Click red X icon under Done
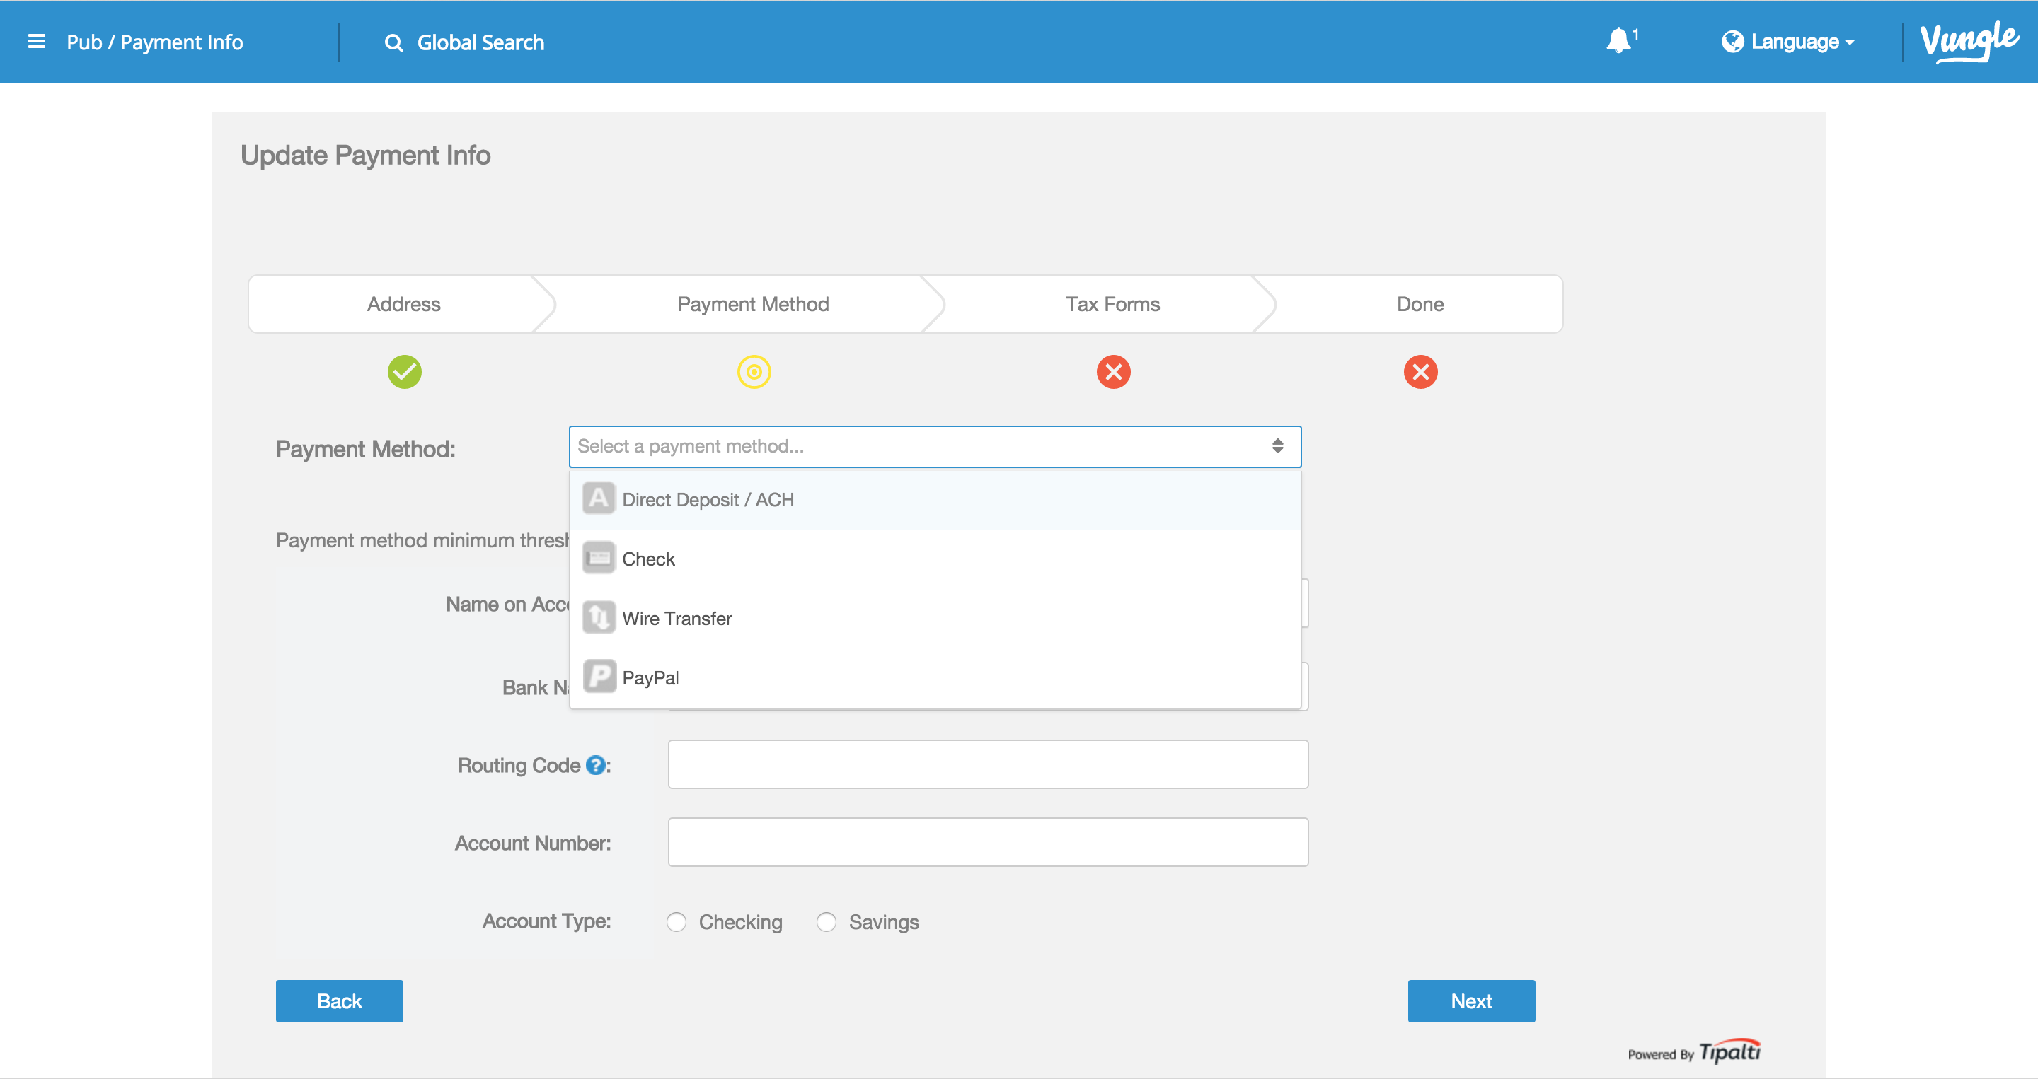2038x1079 pixels. click(1420, 371)
